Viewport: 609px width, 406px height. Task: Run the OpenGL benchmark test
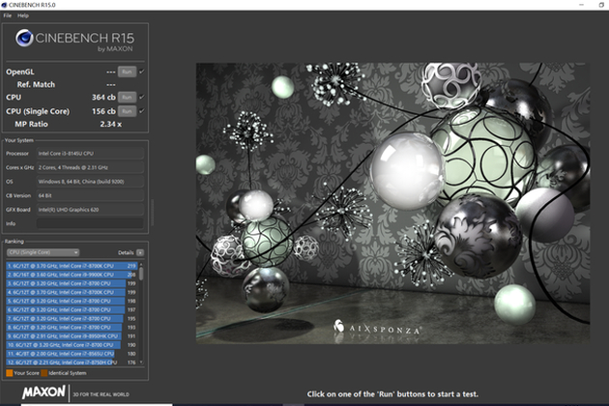click(127, 72)
